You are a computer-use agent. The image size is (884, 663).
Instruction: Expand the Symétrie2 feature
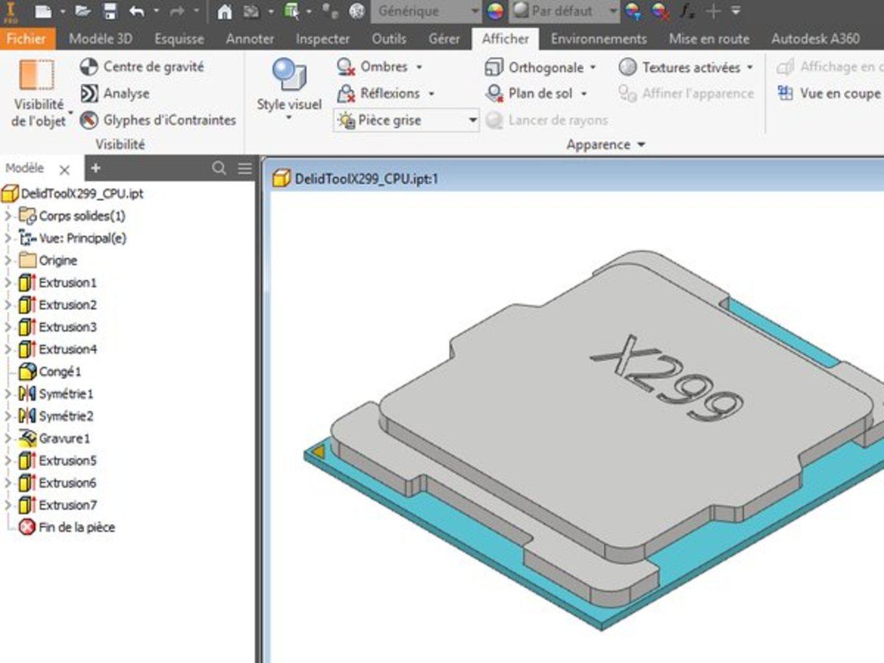pyautogui.click(x=8, y=416)
